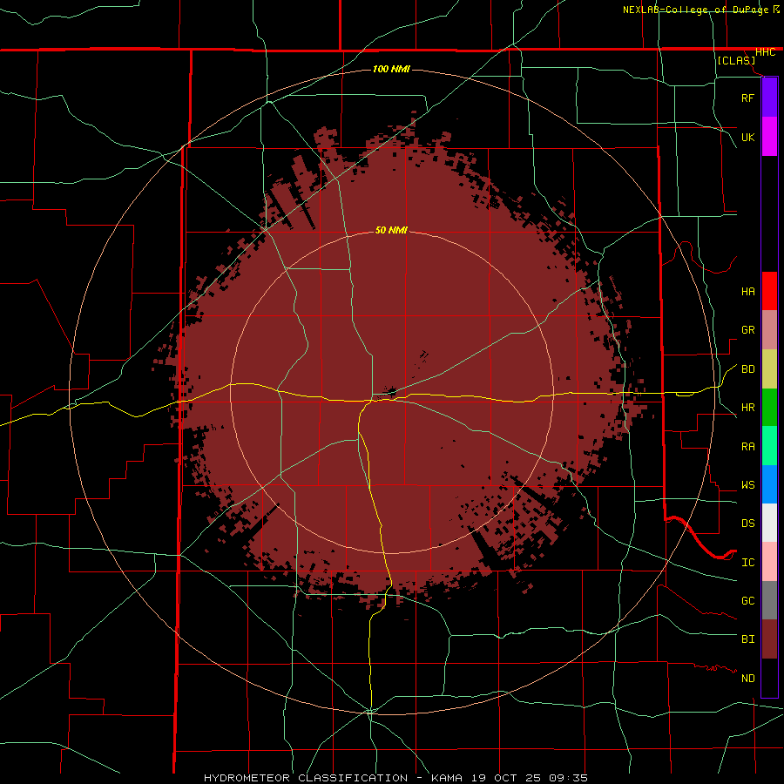Click the WS legend label
Viewport: 784px width, 784px height.
tap(747, 485)
